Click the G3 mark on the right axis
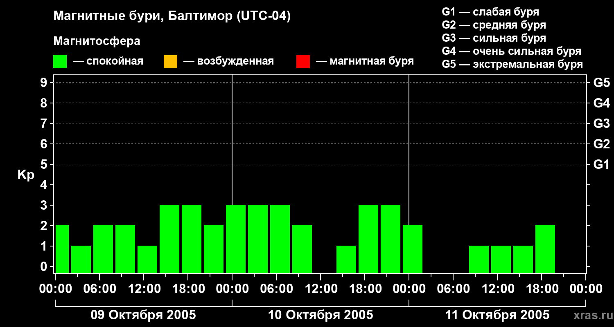 [602, 123]
